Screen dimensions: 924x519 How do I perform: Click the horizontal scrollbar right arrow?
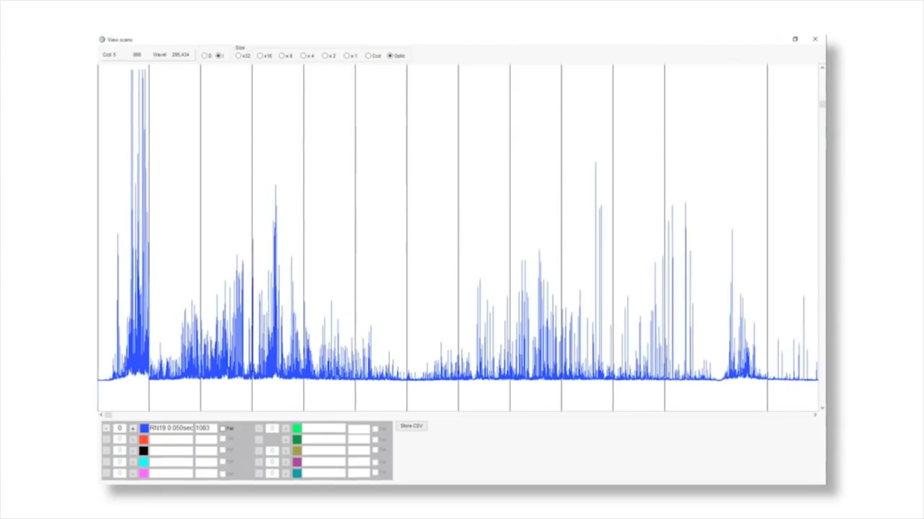pyautogui.click(x=815, y=414)
